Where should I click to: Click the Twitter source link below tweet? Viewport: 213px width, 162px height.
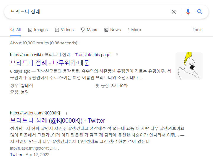click(x=16, y=155)
